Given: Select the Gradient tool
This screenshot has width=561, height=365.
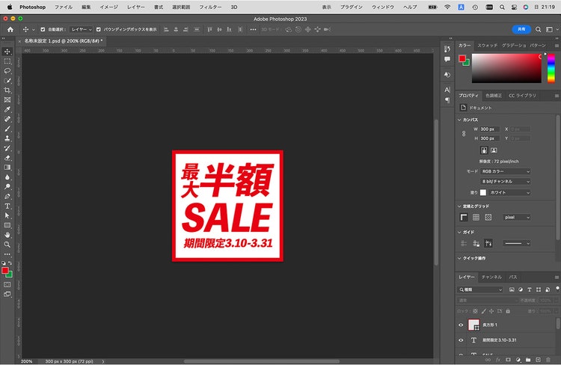Looking at the screenshot, I should click(x=7, y=168).
